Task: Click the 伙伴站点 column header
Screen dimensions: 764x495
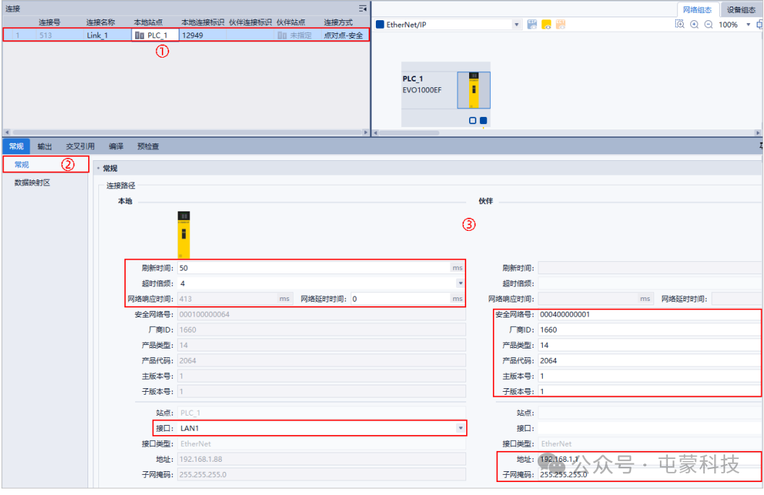Action: pyautogui.click(x=291, y=22)
